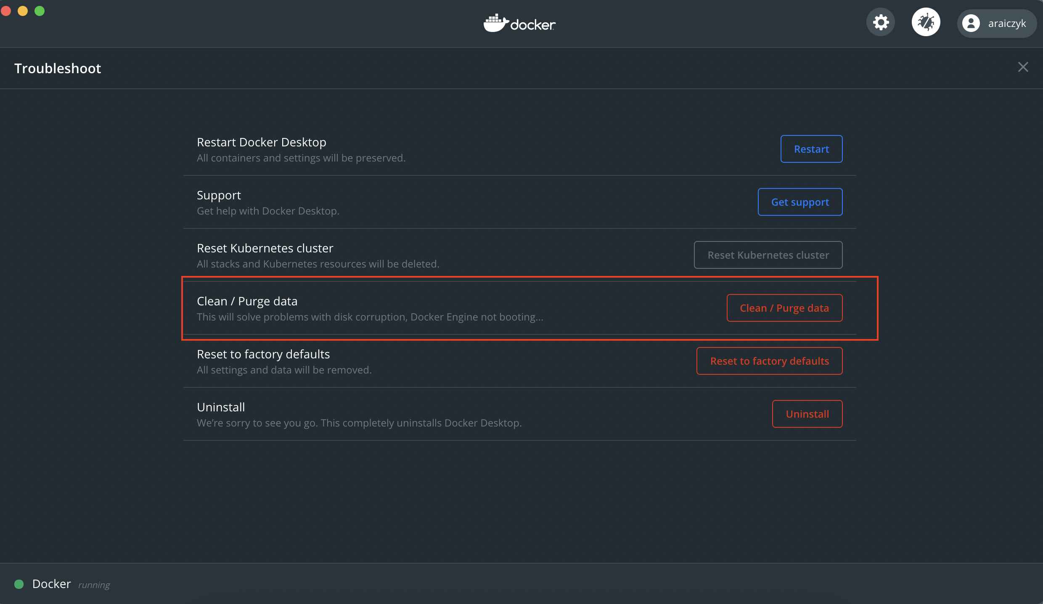The image size is (1043, 604).
Task: Click the Troubleshoot heading
Action: click(x=58, y=68)
